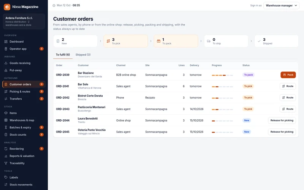304x190 pixels.
Task: Click the Delivery column header
Action: click(x=194, y=65)
